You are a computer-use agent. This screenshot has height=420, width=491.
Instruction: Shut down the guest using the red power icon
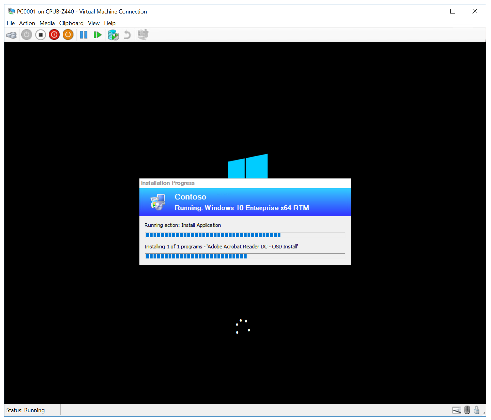click(54, 35)
